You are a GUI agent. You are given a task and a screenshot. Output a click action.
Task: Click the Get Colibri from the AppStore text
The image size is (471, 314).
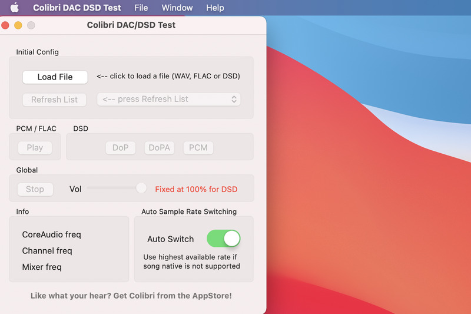pyautogui.click(x=173, y=296)
